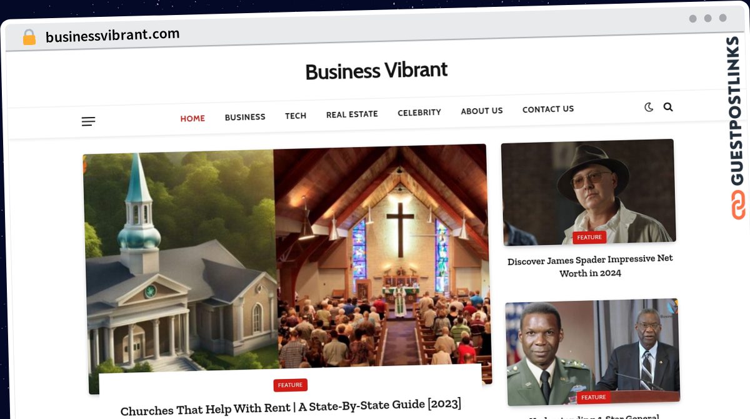Visit the ABOUT US page
Image resolution: width=750 pixels, height=419 pixels.
[x=482, y=111]
